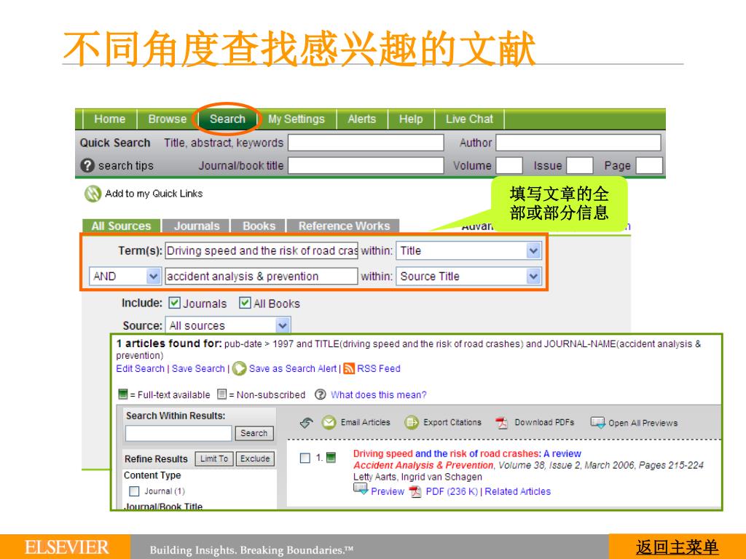This screenshot has width=746, height=559.
Task: Click the Exclude button
Action: coord(255,459)
